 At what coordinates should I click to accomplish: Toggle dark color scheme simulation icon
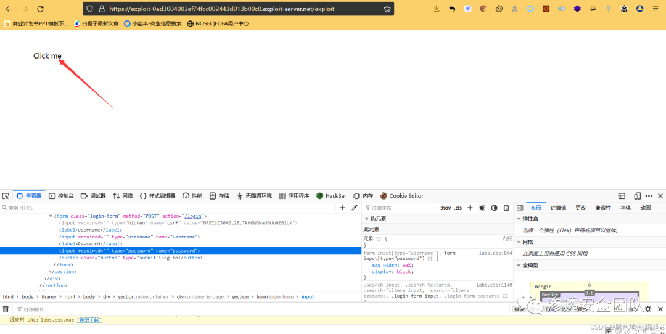495,208
